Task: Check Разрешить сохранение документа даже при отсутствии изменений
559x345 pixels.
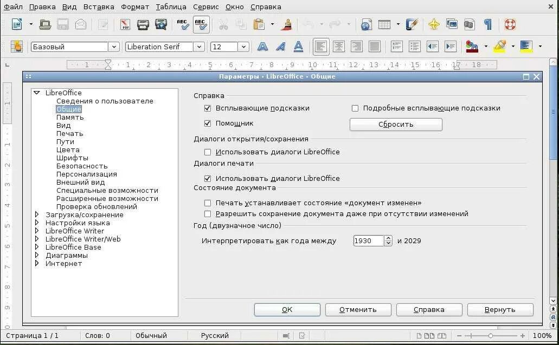Action: pyautogui.click(x=208, y=214)
